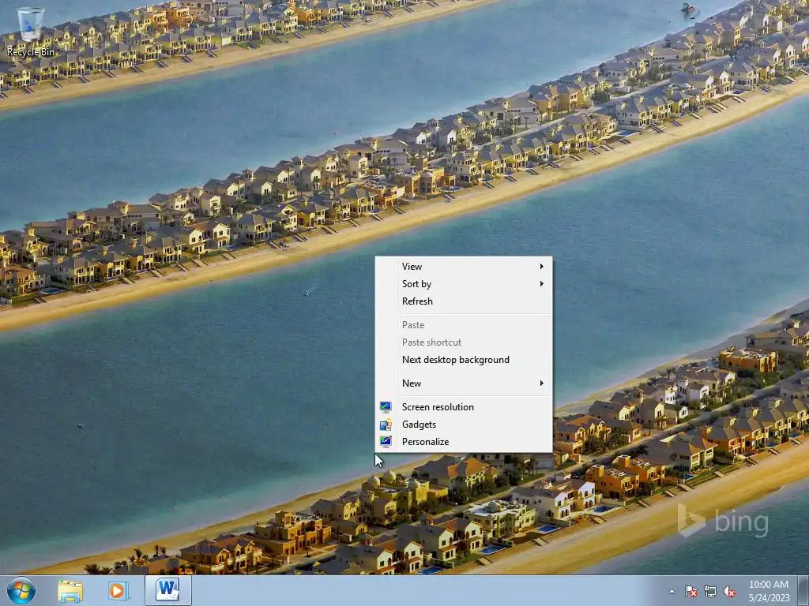
Task: Expand the New submenu
Action: click(x=463, y=383)
